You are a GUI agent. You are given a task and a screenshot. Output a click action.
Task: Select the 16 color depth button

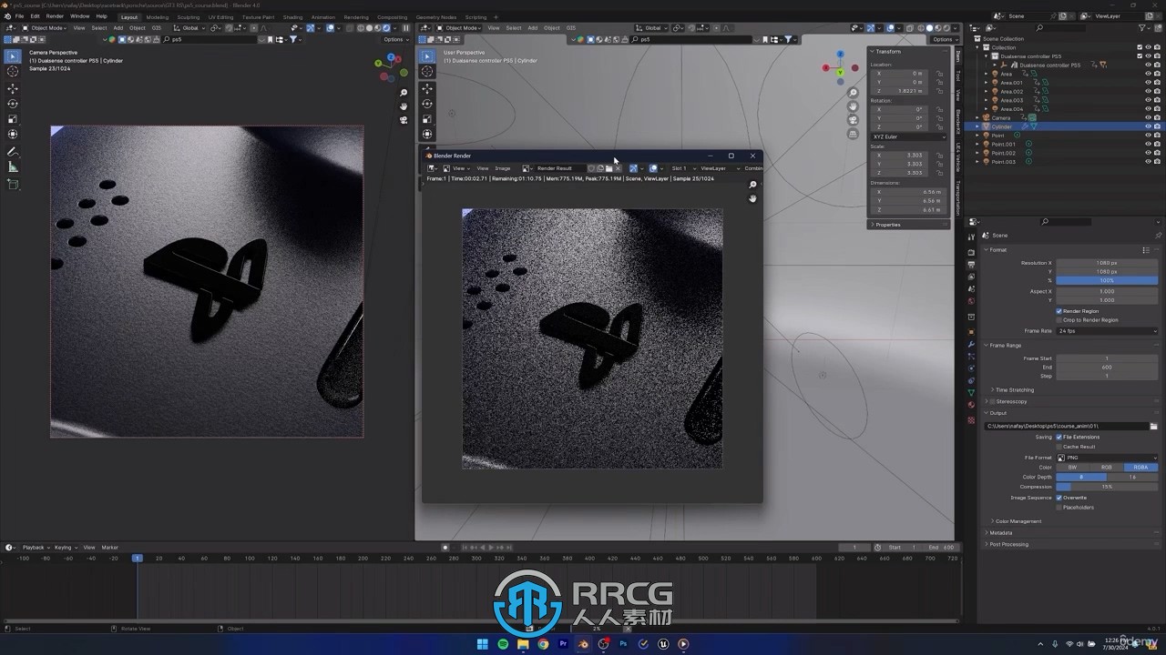[x=1132, y=477]
